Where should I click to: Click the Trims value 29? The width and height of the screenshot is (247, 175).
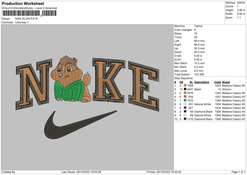click(x=196, y=37)
